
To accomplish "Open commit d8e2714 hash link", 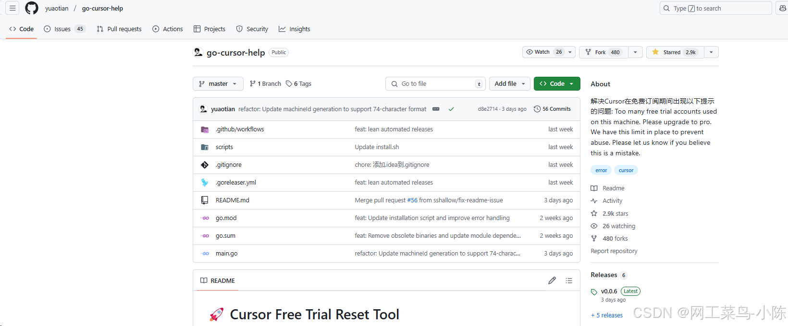I will tap(488, 109).
